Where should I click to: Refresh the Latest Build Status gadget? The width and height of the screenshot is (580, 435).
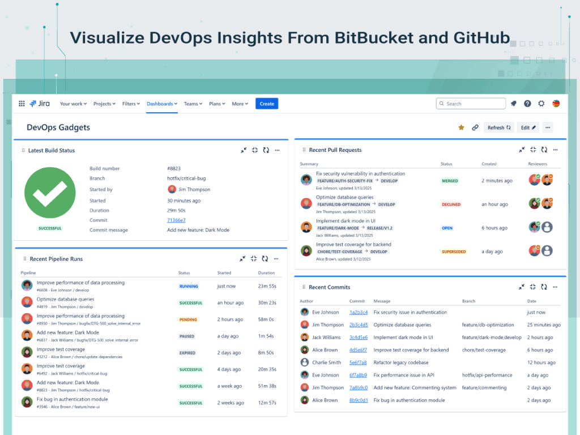pyautogui.click(x=266, y=150)
